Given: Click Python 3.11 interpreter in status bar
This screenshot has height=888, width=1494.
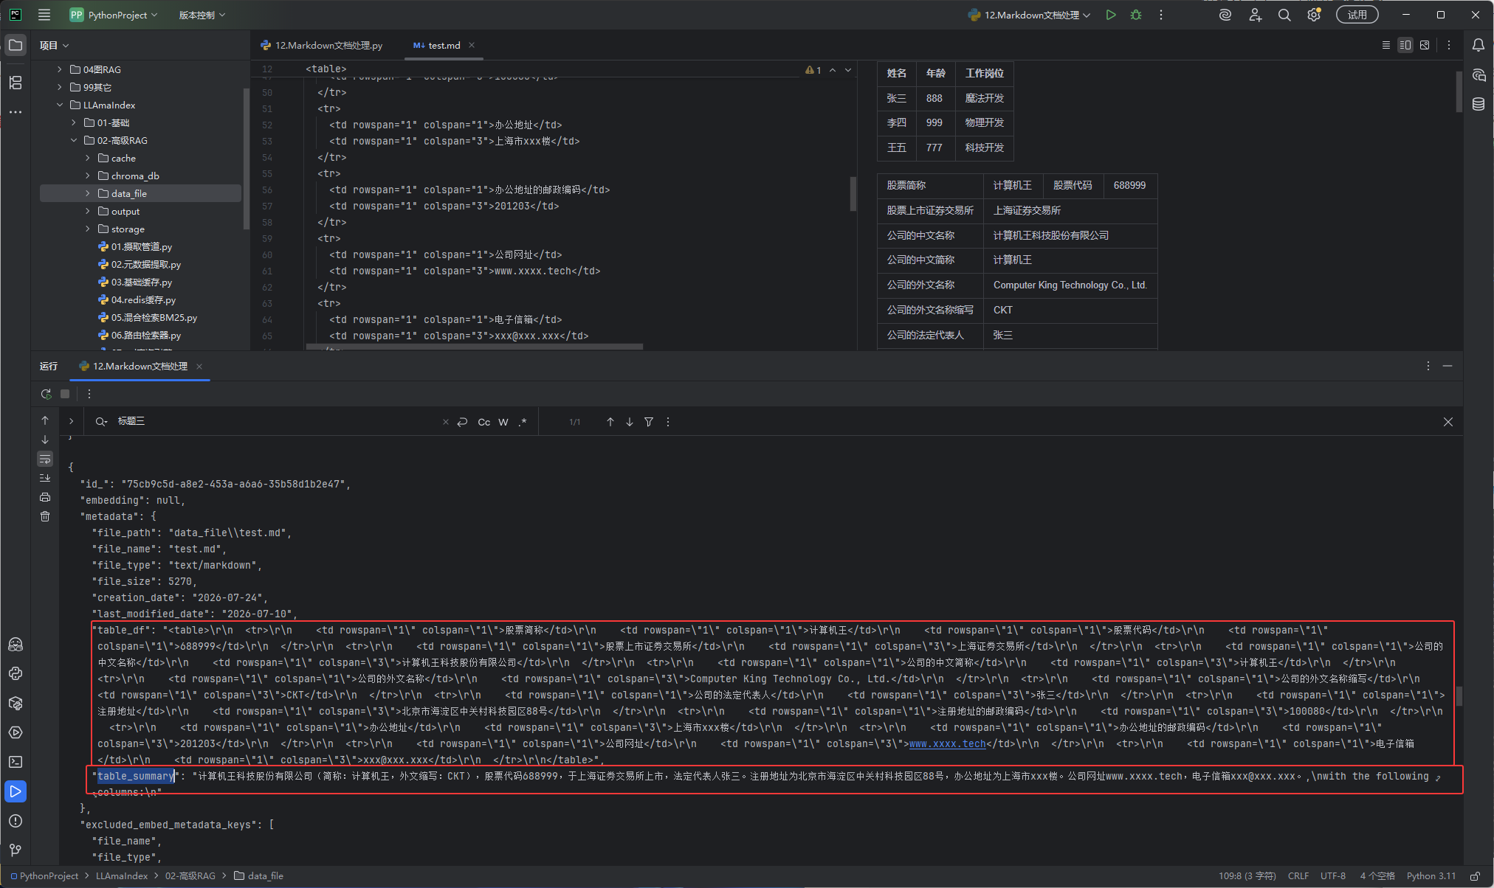Looking at the screenshot, I should pos(1431,876).
